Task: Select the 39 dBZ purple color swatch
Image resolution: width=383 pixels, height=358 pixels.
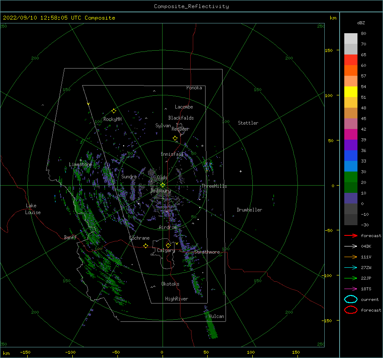Action: [x=351, y=145]
